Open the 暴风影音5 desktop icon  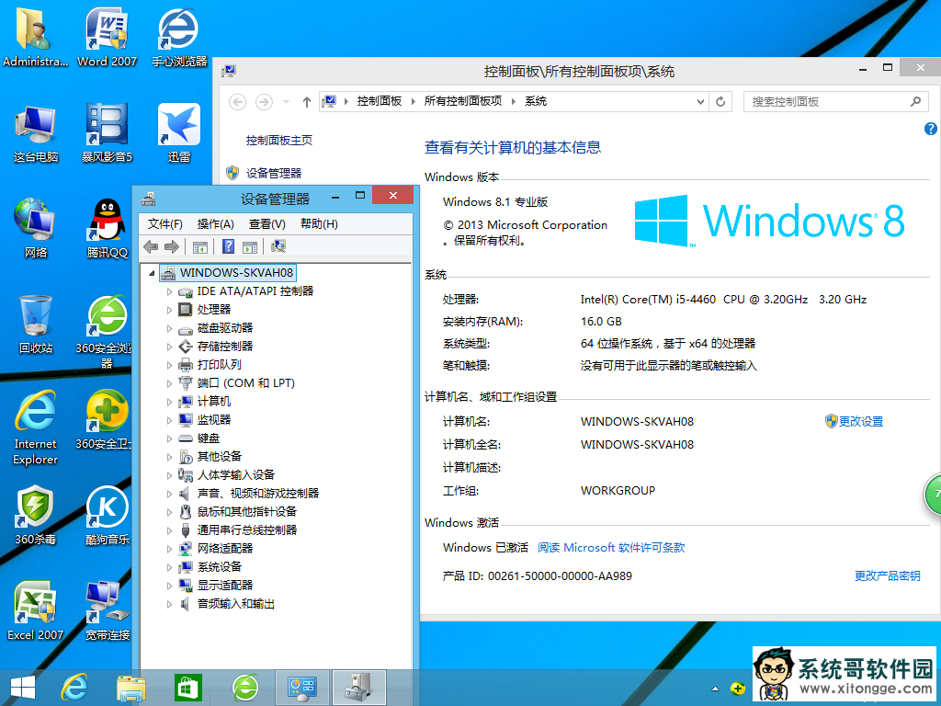[x=107, y=133]
